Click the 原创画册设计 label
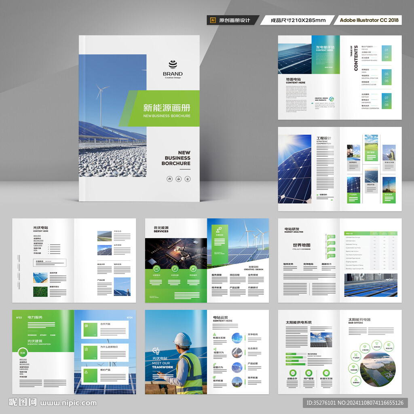The image size is (414, 414). point(234,20)
